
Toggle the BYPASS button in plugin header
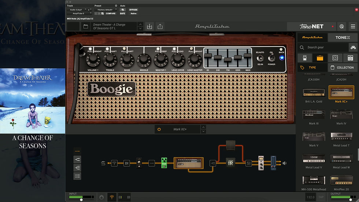click(x=133, y=10)
